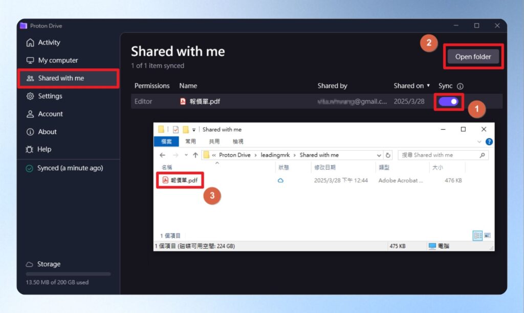524x313 pixels.
Task: Click the 電腦 entry in Explorer status bar
Action: coord(439,246)
